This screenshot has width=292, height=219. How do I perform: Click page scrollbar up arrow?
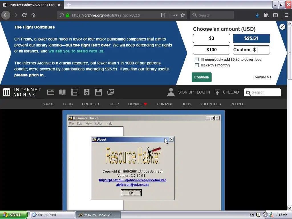click(290, 23)
